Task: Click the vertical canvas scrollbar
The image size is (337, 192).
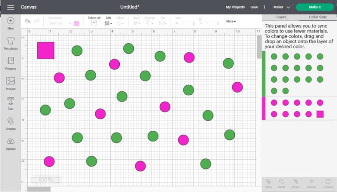Action: (x=259, y=47)
